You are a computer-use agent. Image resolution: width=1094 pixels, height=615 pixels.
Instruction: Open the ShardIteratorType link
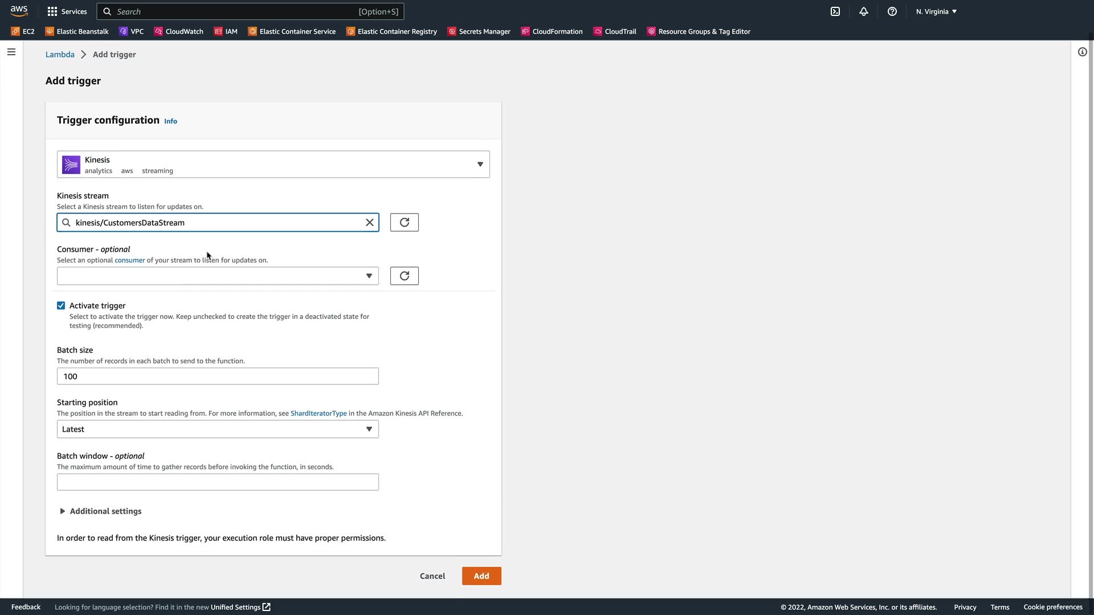tap(319, 413)
